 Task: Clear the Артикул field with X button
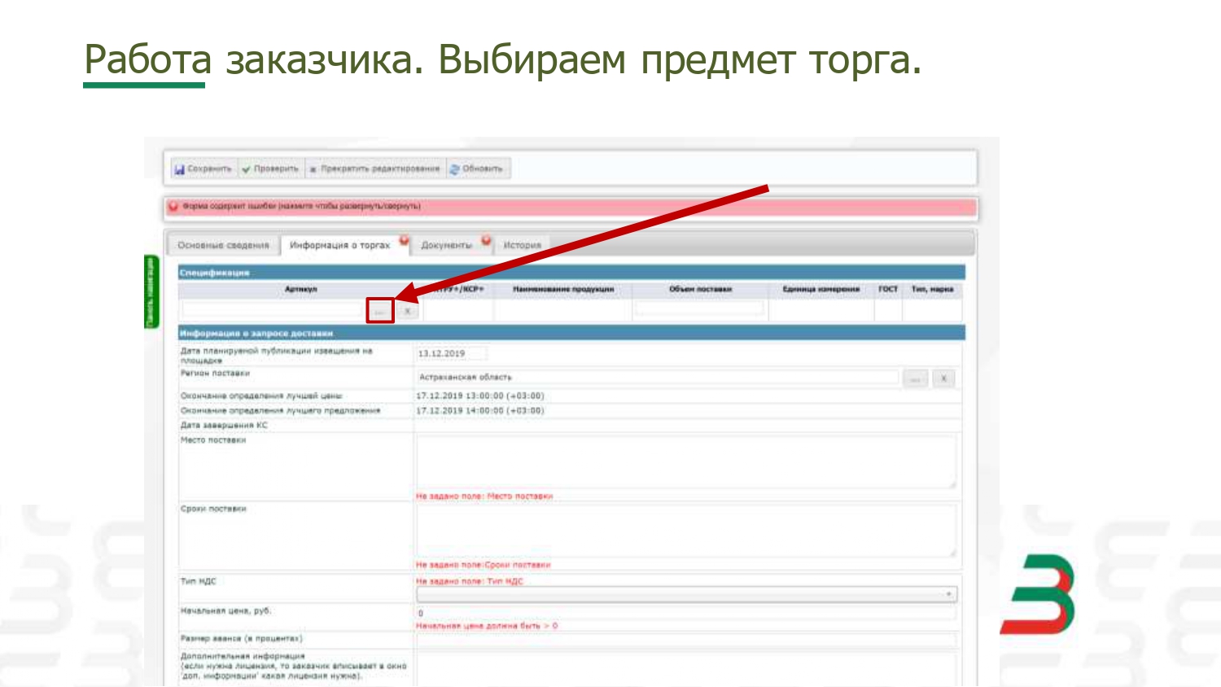tap(408, 311)
